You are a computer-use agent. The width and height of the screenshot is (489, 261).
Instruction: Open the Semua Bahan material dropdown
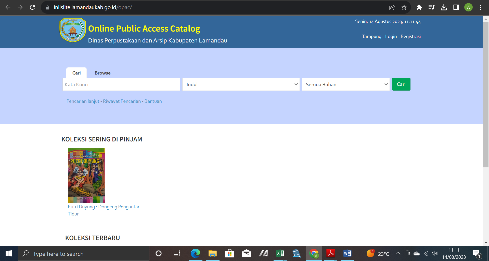click(x=346, y=84)
